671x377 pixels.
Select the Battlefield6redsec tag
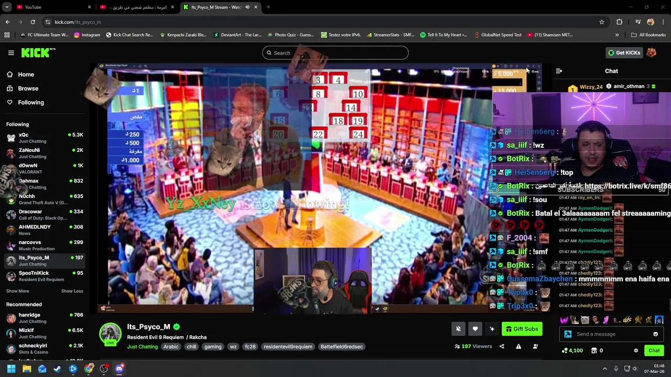[x=342, y=347]
